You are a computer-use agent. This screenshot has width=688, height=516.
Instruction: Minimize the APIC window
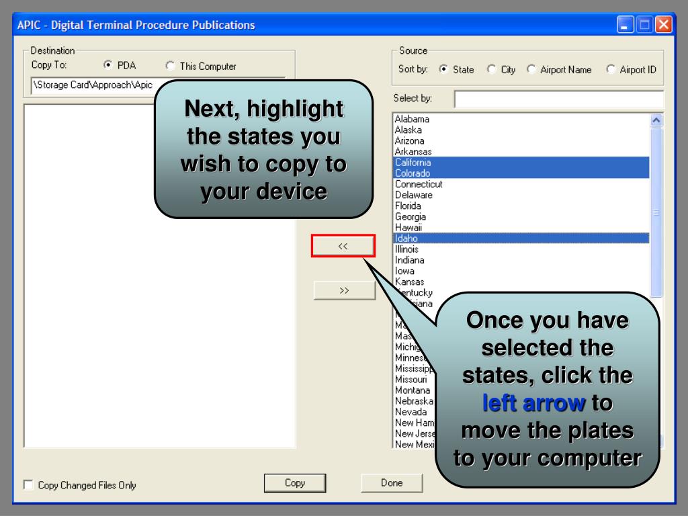click(x=625, y=25)
